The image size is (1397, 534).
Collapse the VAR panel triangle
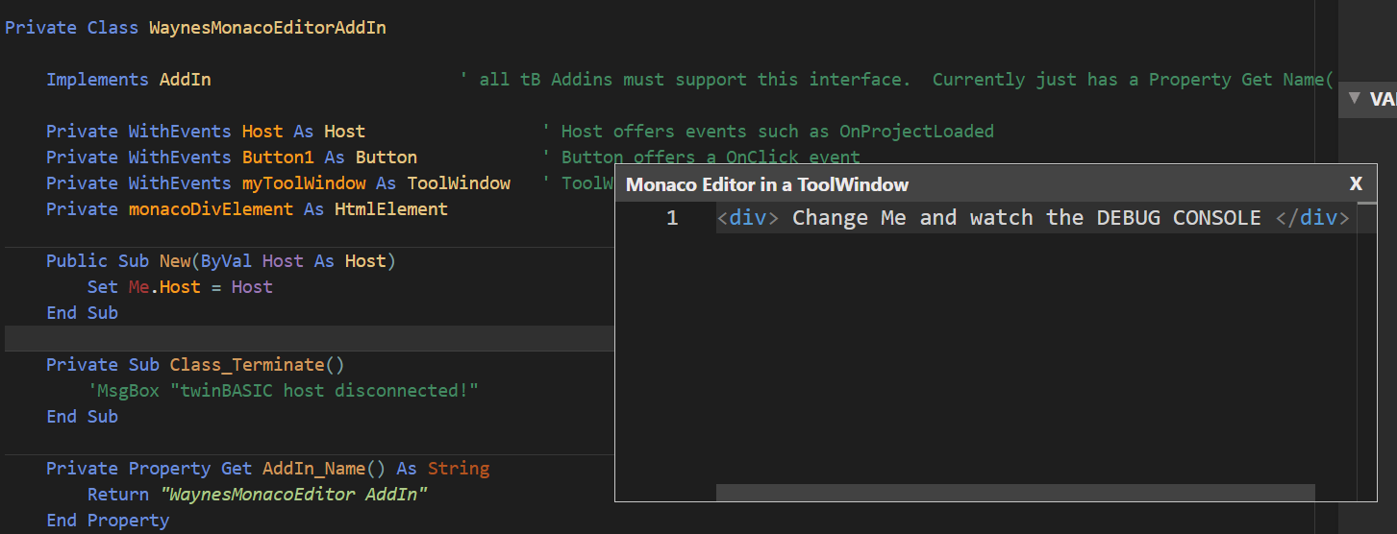[1354, 98]
